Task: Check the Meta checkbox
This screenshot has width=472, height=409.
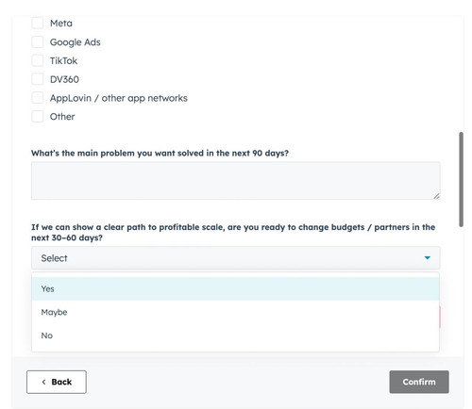Action: pos(38,23)
